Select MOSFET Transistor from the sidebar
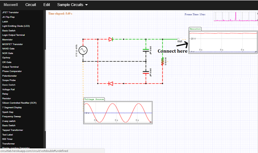Viewport: 258px width, 153px height. point(12,44)
